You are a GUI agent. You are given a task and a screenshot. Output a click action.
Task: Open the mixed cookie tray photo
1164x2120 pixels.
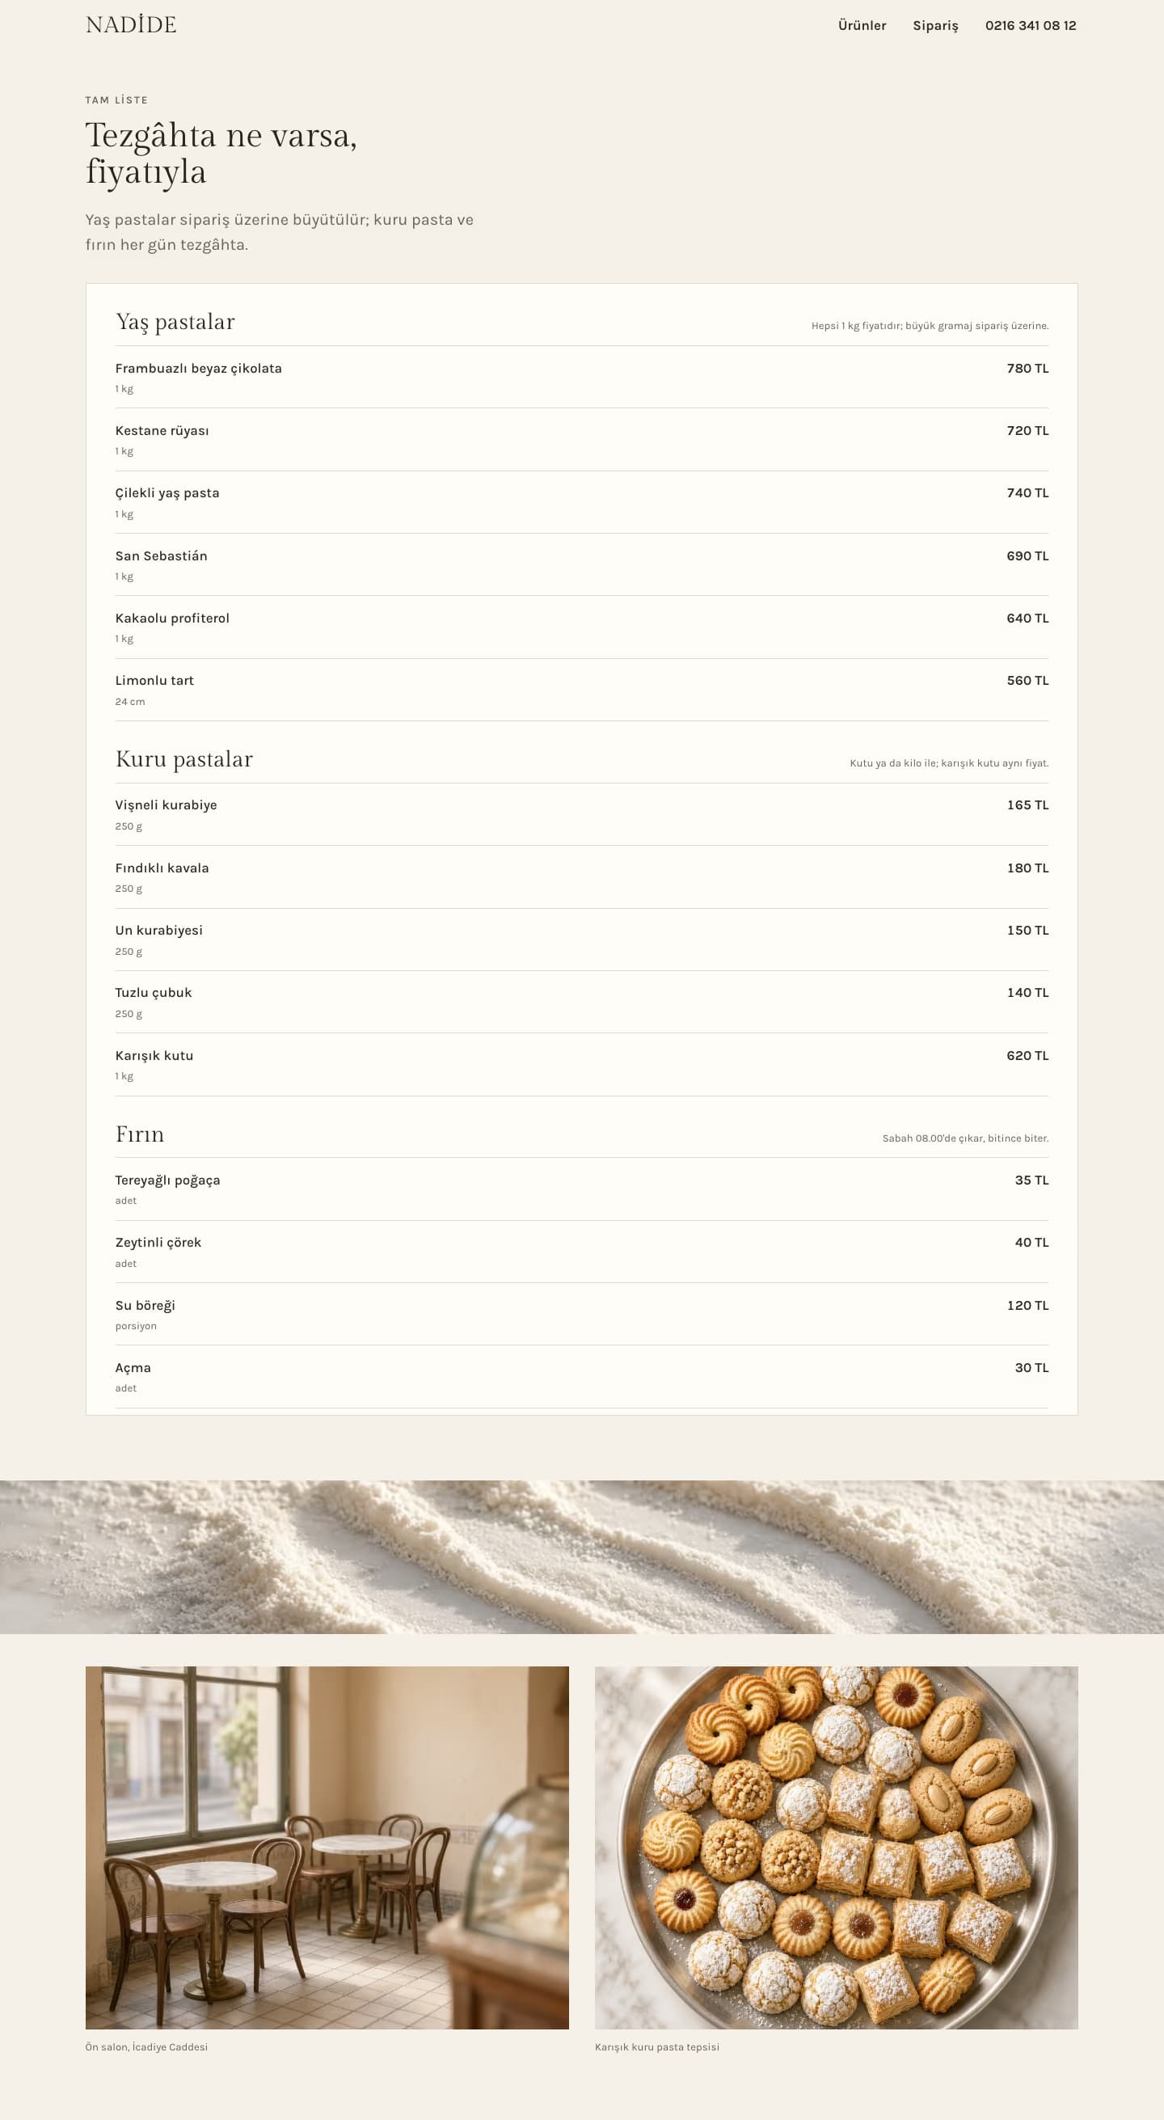tap(837, 1848)
